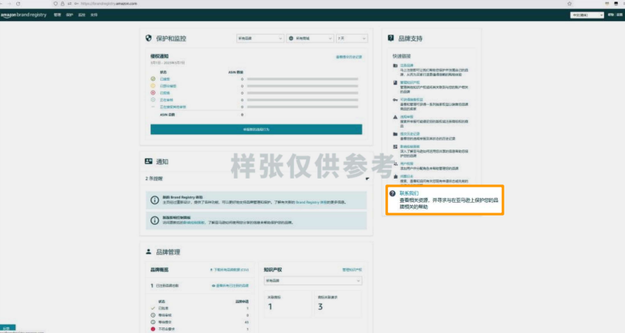Image resolution: width=625 pixels, height=333 pixels.
Task: Click the 2 条提醒 text
Action: tap(154, 179)
